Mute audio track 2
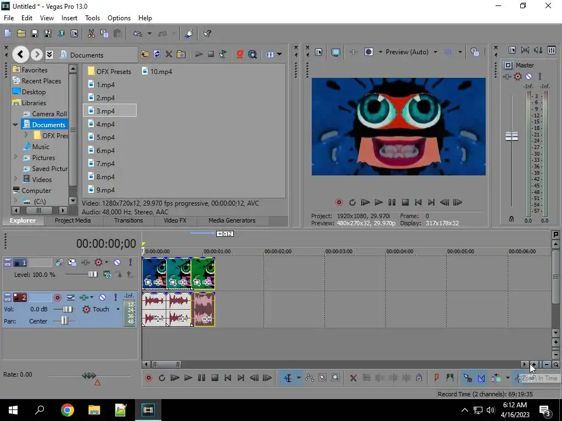This screenshot has width=562, height=421. (x=103, y=298)
